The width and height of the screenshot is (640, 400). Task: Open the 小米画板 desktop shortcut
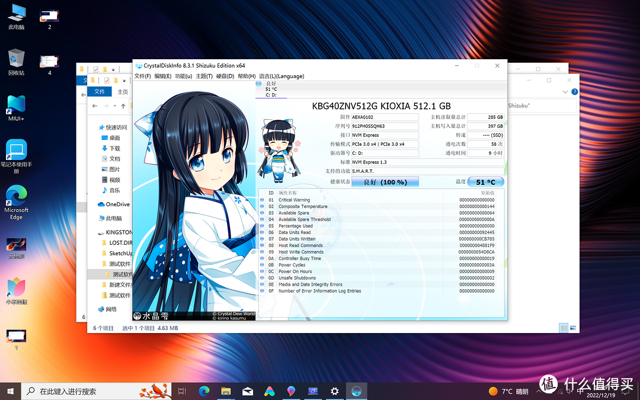pyautogui.click(x=17, y=292)
